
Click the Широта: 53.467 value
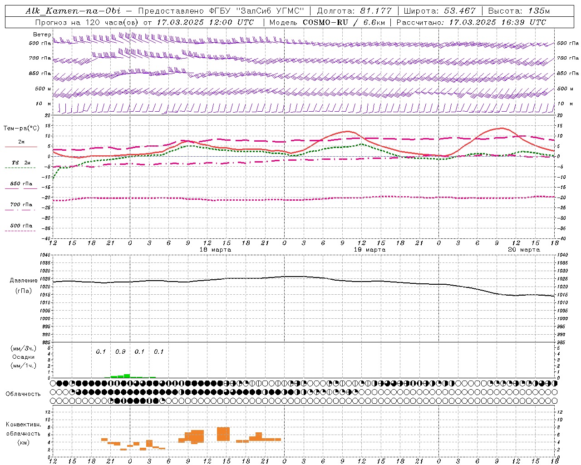point(439,11)
